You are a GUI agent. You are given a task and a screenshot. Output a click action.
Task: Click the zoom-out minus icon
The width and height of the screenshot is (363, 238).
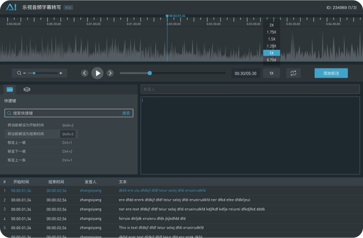(24, 73)
